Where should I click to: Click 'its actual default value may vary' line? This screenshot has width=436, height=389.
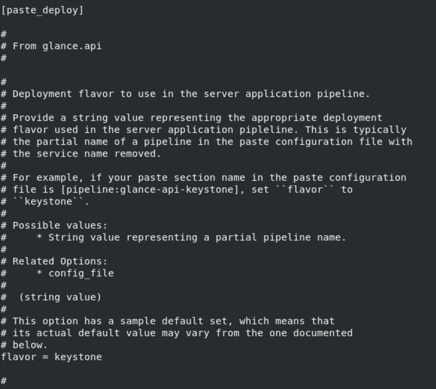(x=183, y=333)
